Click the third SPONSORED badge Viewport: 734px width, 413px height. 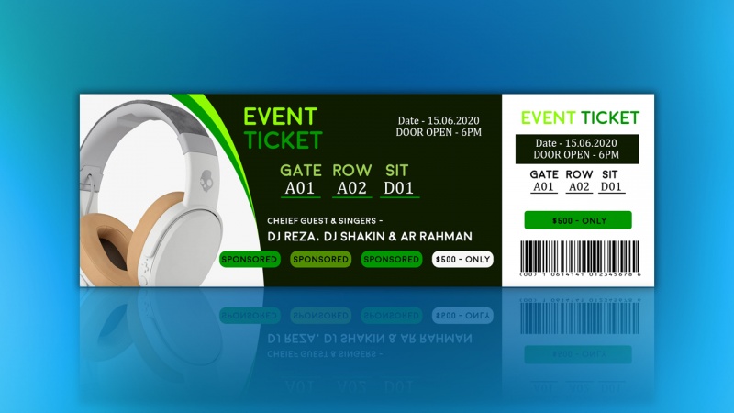[392, 260]
